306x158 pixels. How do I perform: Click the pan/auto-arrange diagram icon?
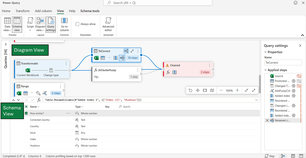pos(197,90)
